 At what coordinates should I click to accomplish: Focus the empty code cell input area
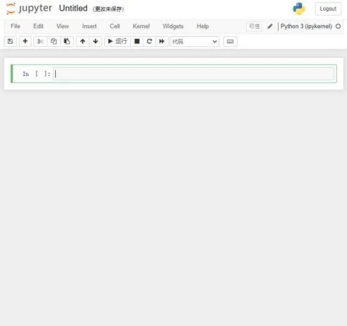[x=194, y=74]
